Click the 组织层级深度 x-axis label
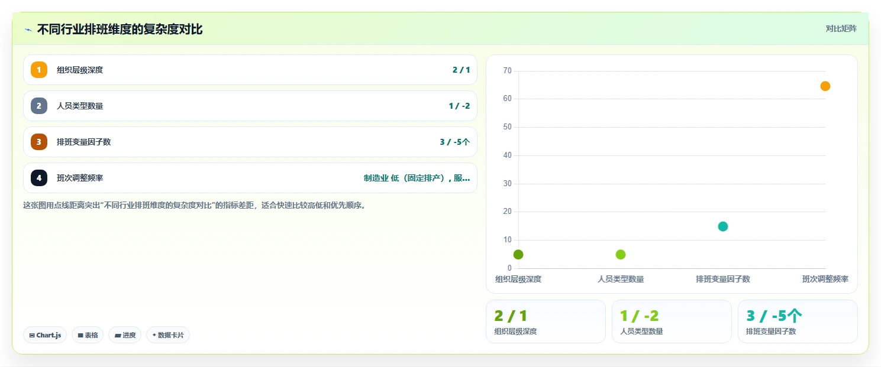 click(518, 279)
